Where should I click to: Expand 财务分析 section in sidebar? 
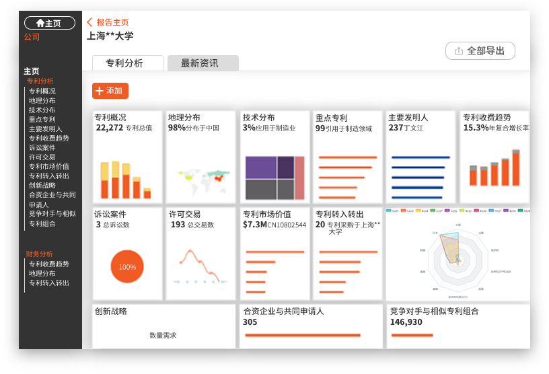[x=40, y=254]
